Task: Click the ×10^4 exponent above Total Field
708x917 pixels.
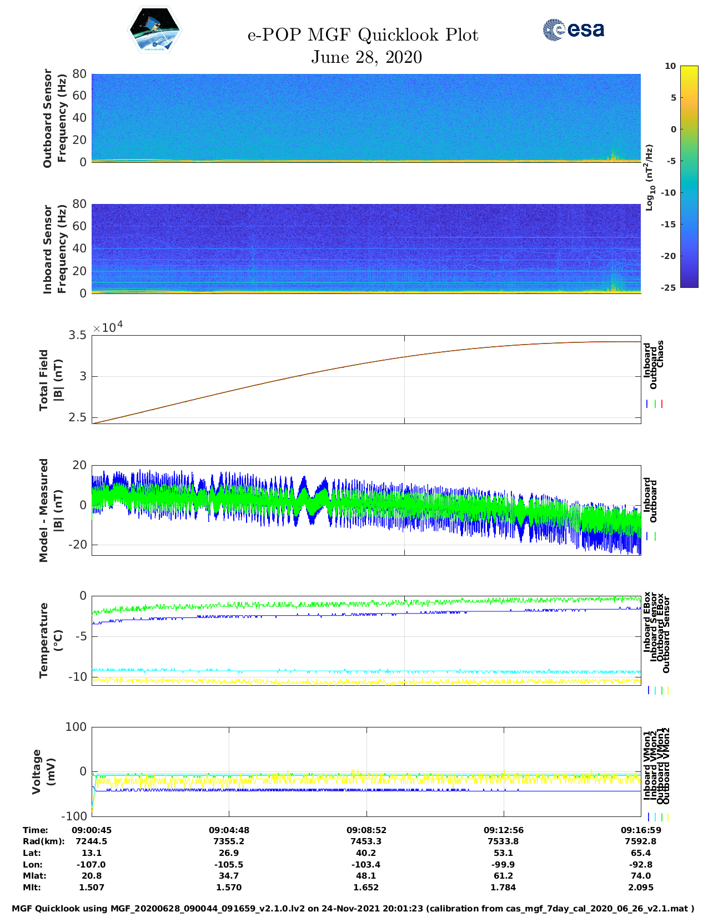Action: coord(108,327)
